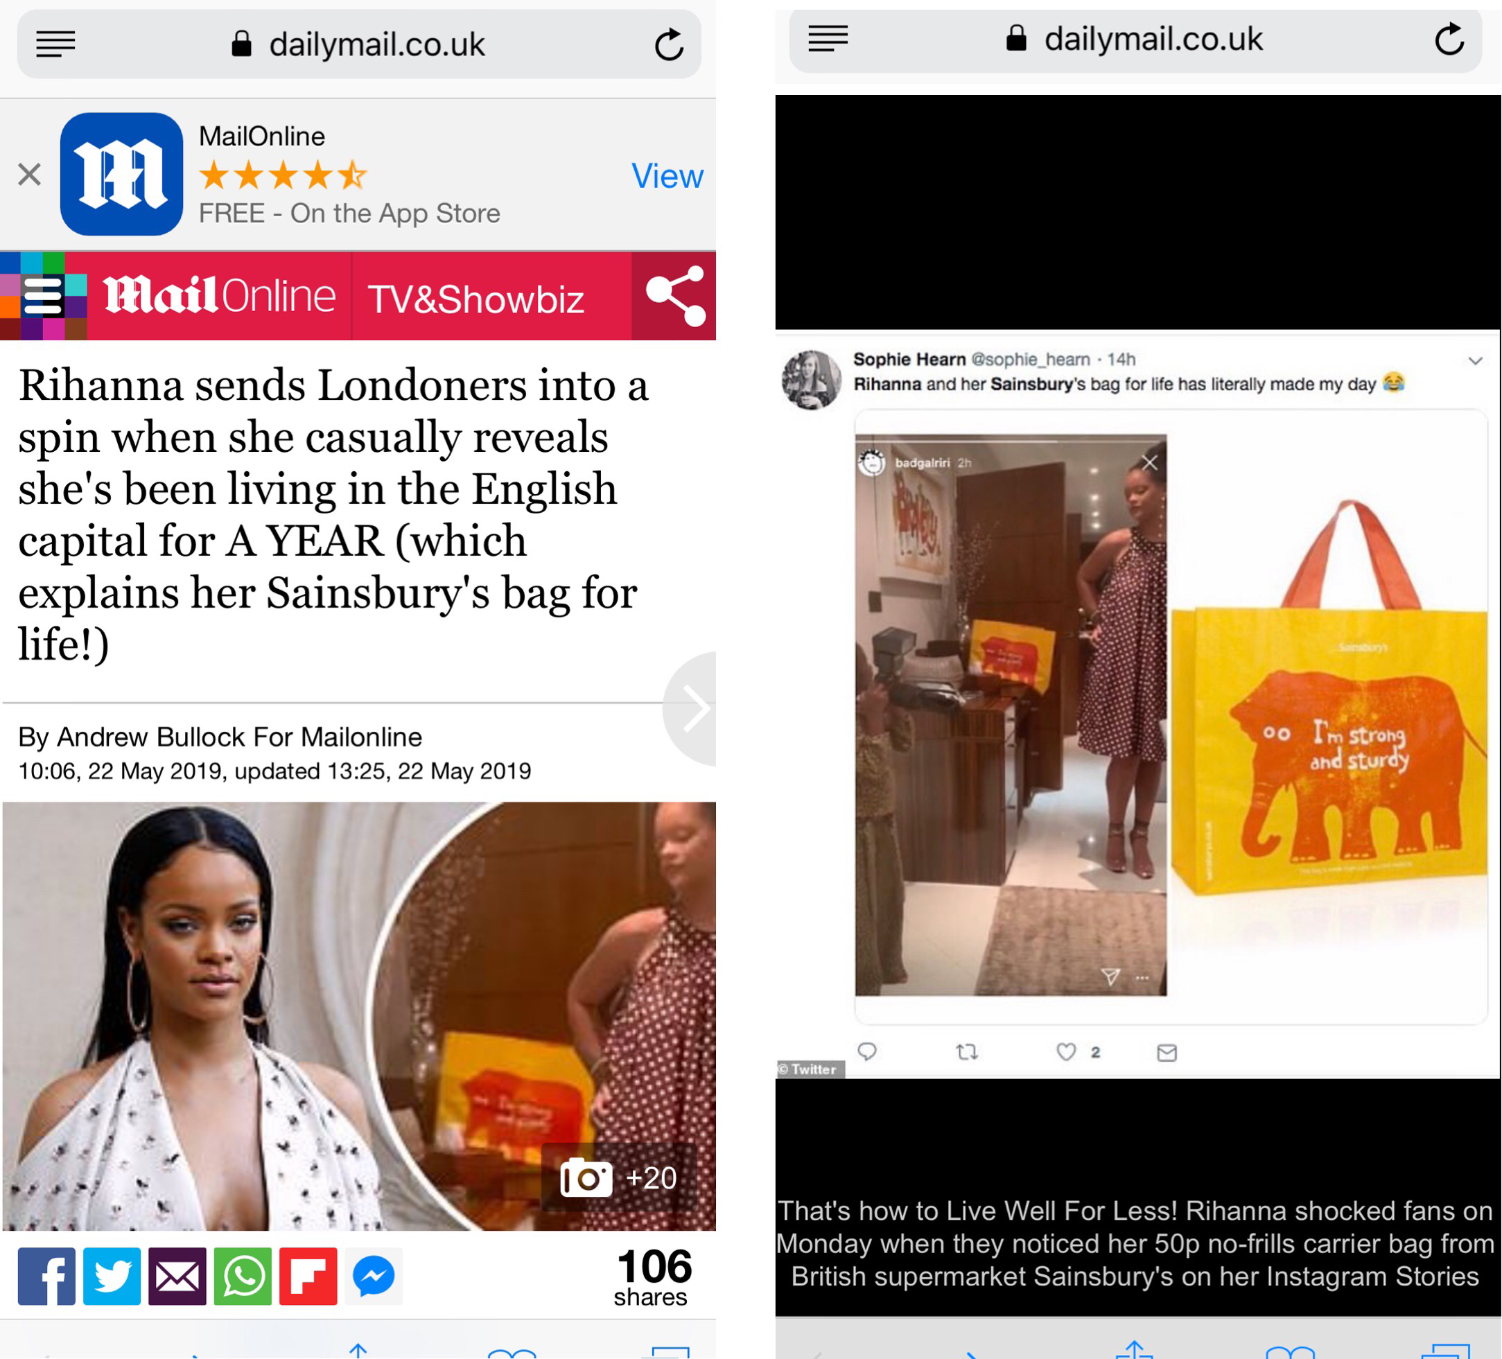1502x1359 pixels.
Task: Open MailOnline share menu icon
Action: coord(674,296)
